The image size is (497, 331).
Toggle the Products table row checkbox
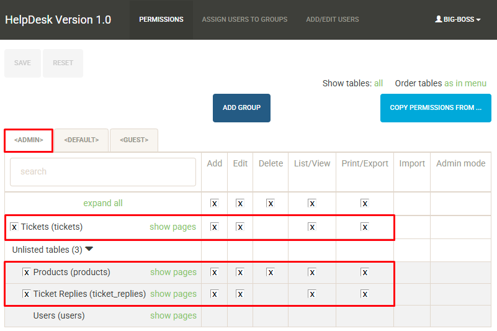[x=27, y=273]
